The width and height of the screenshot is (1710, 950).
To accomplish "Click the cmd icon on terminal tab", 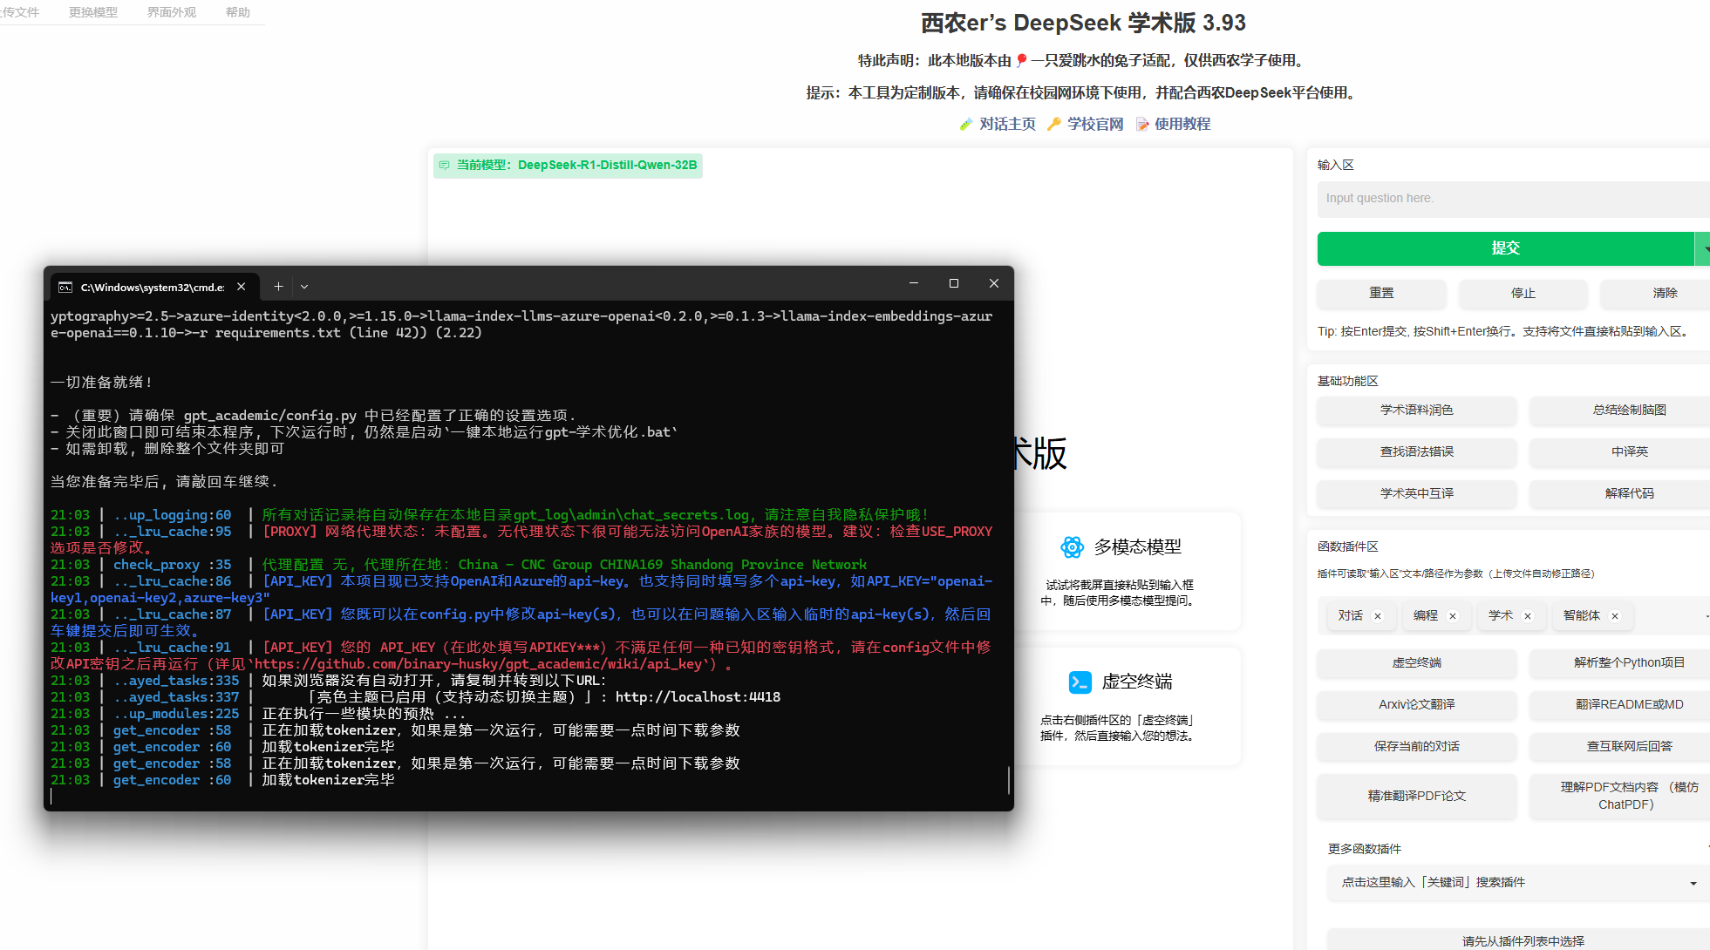I will (65, 287).
